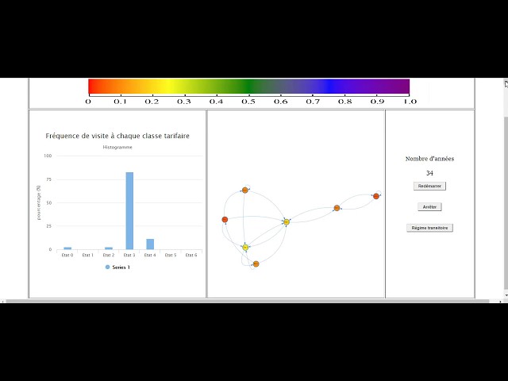508x381 pixels.
Task: Click the leftmost red graph node
Action: pos(225,220)
